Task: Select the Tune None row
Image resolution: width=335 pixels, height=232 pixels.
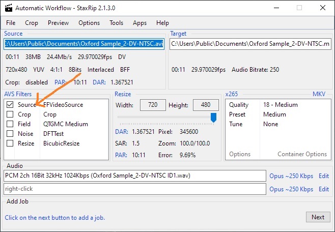Action: click(278, 124)
